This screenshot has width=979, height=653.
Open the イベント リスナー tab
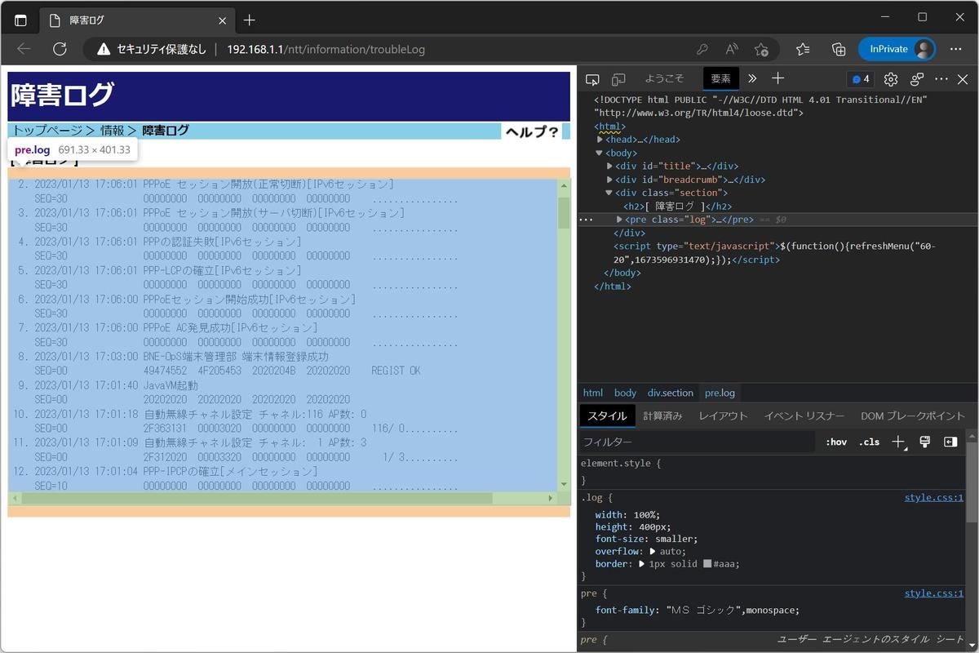[804, 415]
